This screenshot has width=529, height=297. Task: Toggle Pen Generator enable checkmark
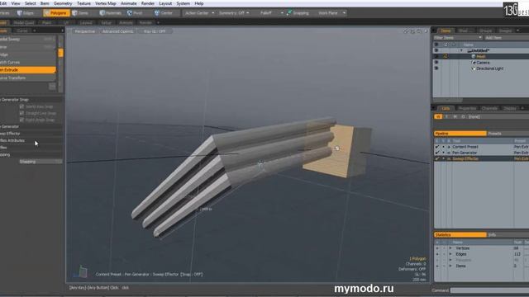(x=437, y=153)
